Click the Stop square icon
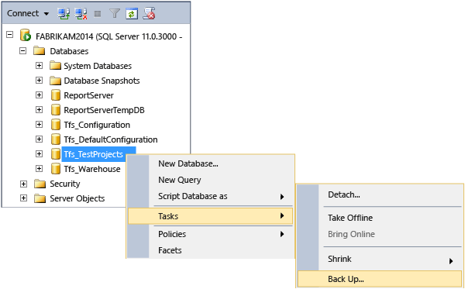Screen dimensions: 465x289 (98, 14)
